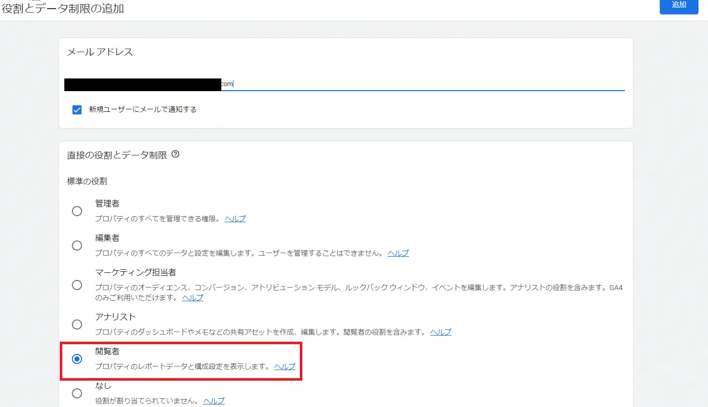Click 追加 to add the new user
708x407 pixels.
(x=679, y=7)
